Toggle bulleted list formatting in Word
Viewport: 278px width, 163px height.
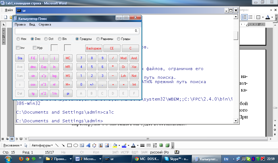click(251, 17)
